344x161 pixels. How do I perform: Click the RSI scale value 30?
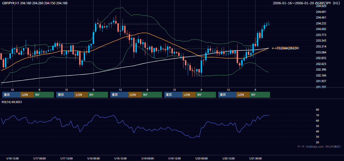click(x=317, y=137)
